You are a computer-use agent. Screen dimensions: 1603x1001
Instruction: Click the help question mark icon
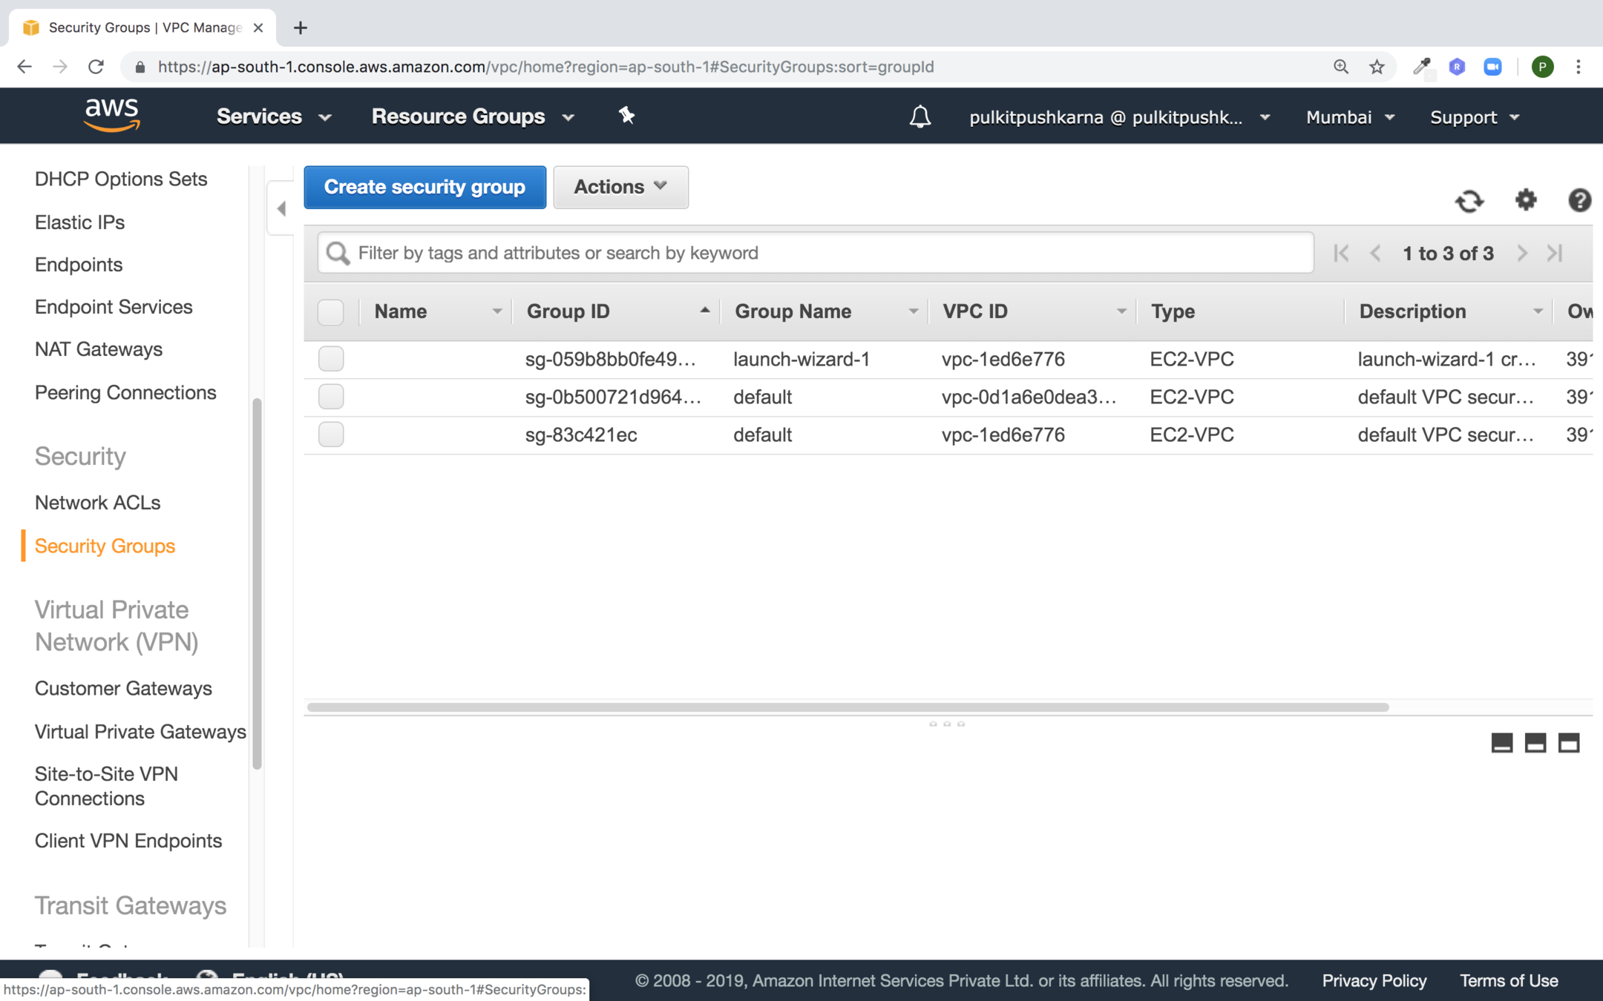coord(1579,200)
